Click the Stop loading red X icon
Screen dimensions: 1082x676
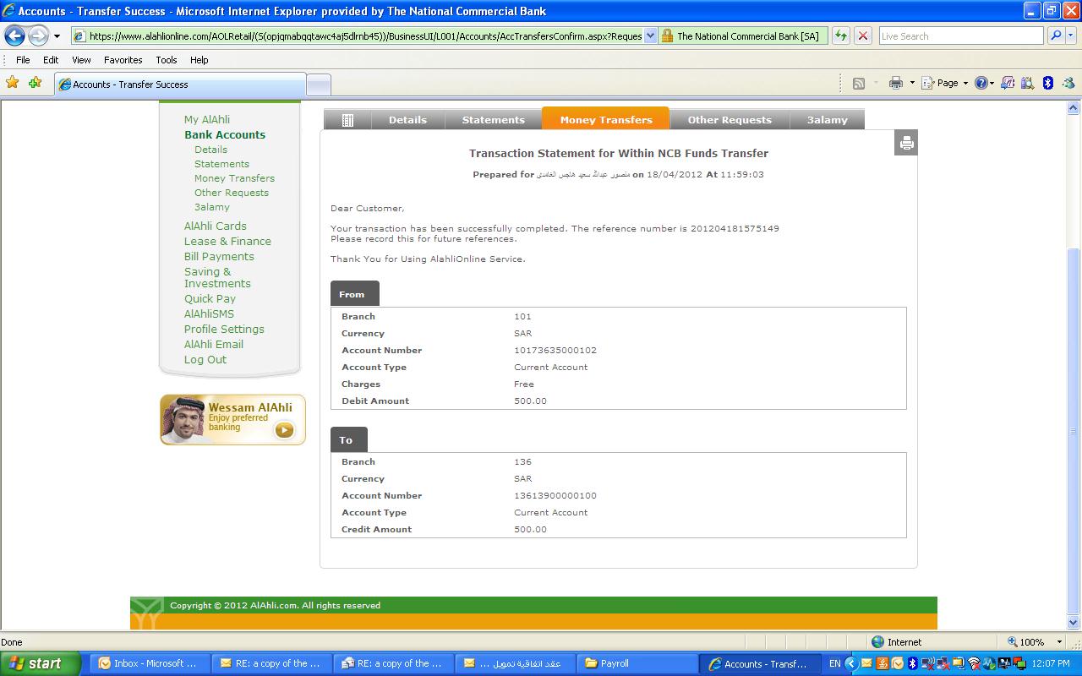coord(862,35)
